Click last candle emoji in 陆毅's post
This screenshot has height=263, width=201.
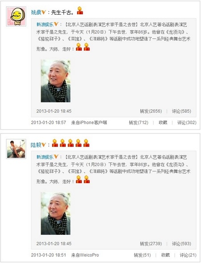86,143
